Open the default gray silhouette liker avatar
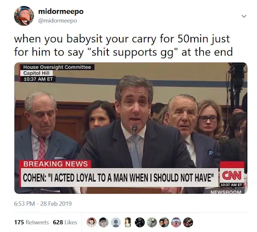The height and width of the screenshot is (232, 257). 116,222
